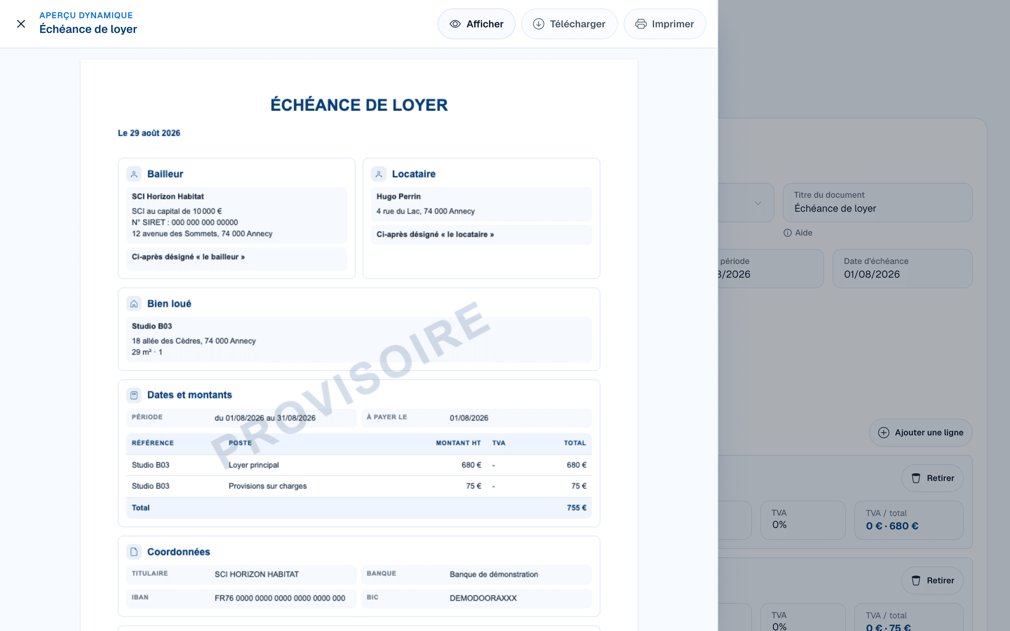
Task: Click the ÉCHÉANCE DE LOYER document heading
Action: [x=359, y=105]
